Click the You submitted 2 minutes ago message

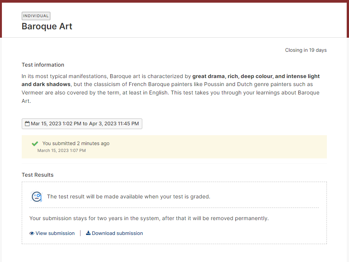[76, 143]
